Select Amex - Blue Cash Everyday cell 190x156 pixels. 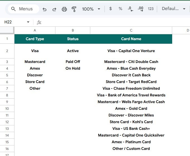[x=131, y=69]
